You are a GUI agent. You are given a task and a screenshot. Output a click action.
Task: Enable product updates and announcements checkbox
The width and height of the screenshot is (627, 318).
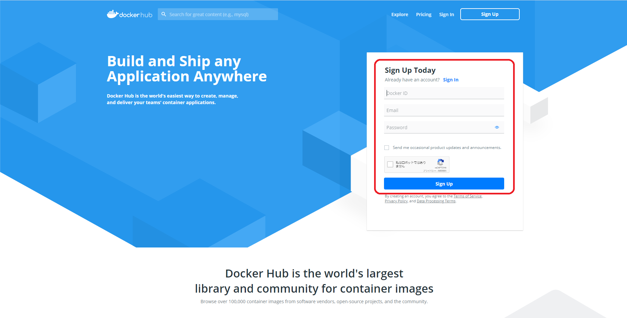[x=387, y=148]
